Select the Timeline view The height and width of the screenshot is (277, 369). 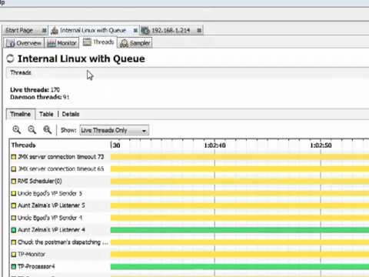[21, 114]
